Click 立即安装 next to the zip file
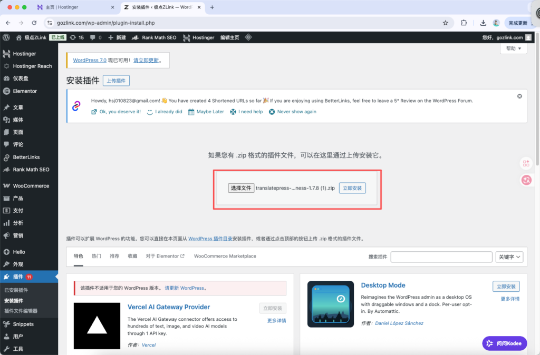This screenshot has height=355, width=540. [x=352, y=188]
